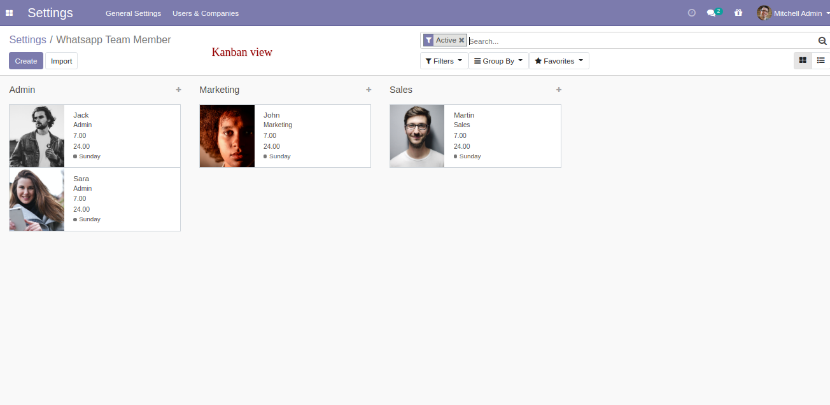Viewport: 830px width, 405px height.
Task: Switch to Kanban view
Action: 803,60
